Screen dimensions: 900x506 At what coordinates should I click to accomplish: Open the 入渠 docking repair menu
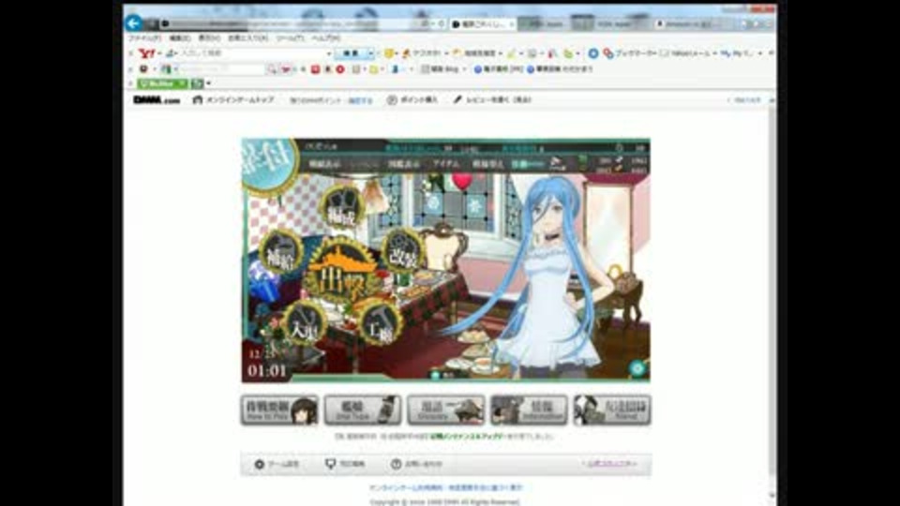pos(304,322)
